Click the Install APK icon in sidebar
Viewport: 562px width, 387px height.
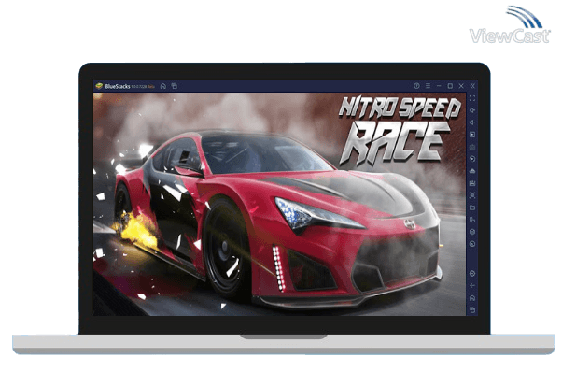(x=472, y=183)
